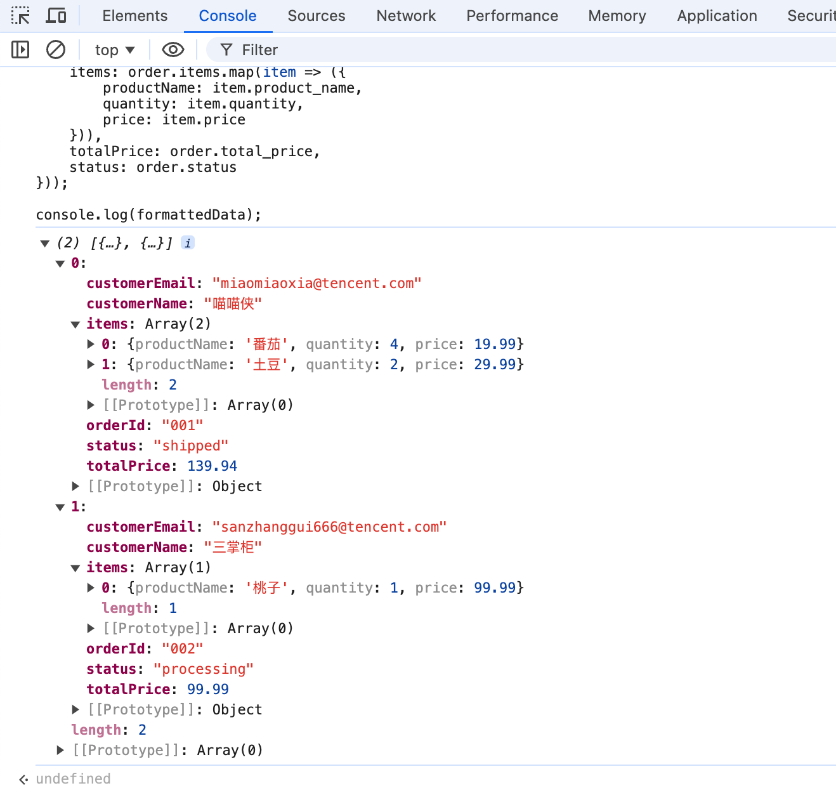Viewport: 836px width, 788px height.
Task: Collapse the (2) [{…}, {…}] array output
Action: pos(45,243)
